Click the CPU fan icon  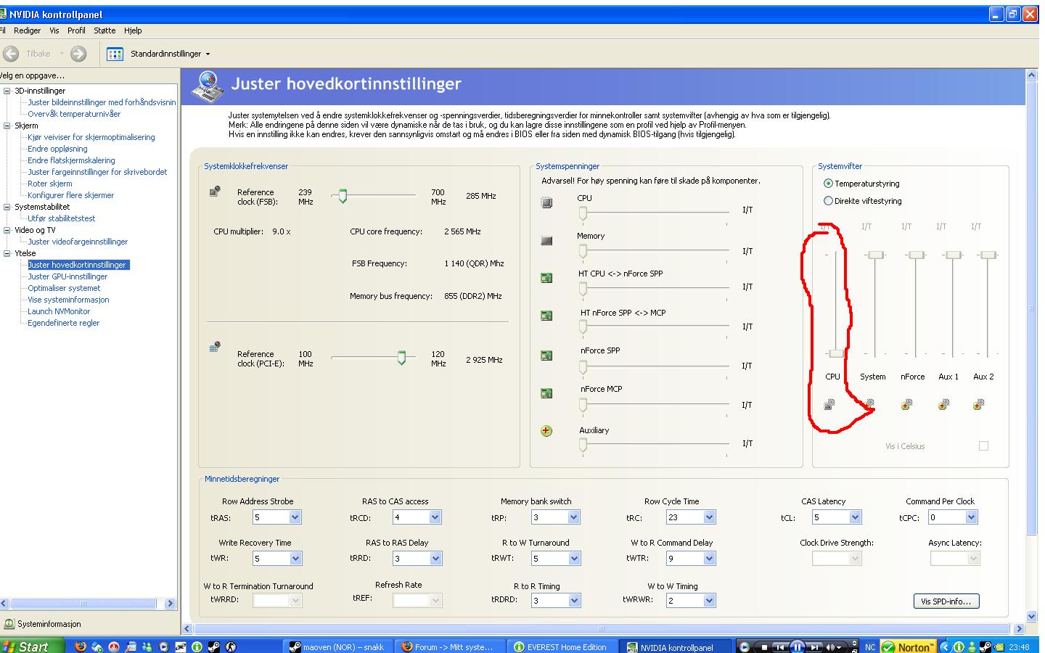829,404
